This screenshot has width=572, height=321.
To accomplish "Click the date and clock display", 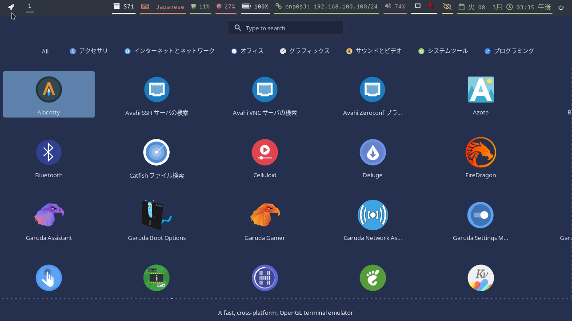I will tap(505, 7).
